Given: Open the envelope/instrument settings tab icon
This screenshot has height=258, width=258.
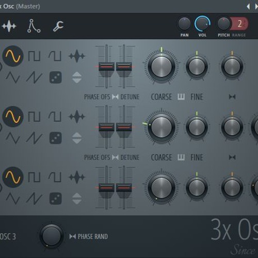Looking at the screenshot, I should 34,26.
